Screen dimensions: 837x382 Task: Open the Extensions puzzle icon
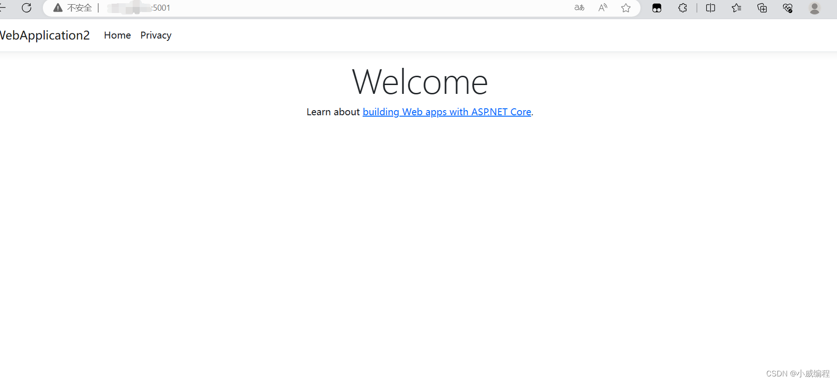(682, 8)
